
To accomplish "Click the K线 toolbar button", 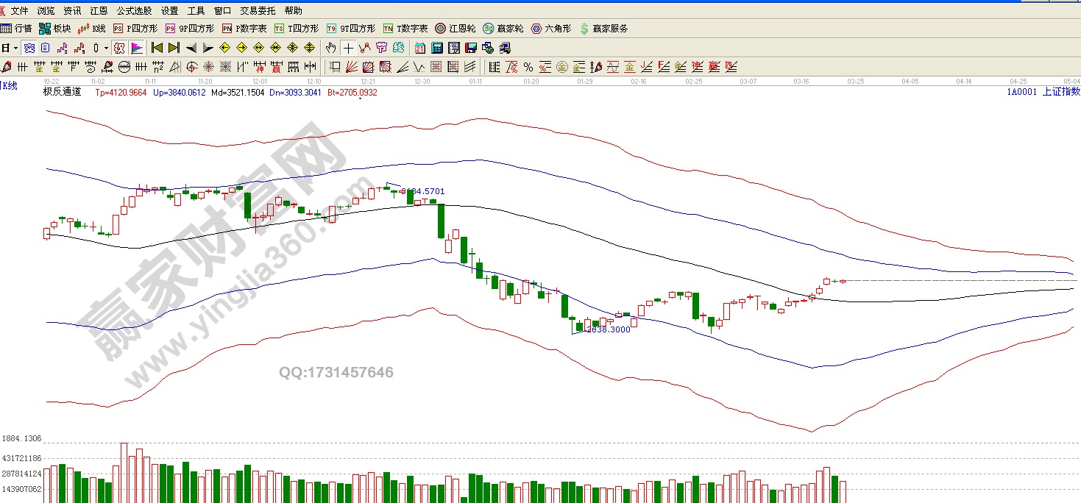I will (92, 29).
